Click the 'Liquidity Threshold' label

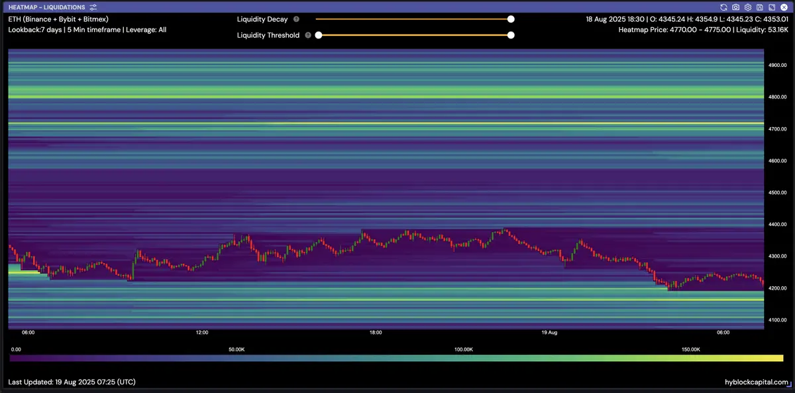point(268,35)
